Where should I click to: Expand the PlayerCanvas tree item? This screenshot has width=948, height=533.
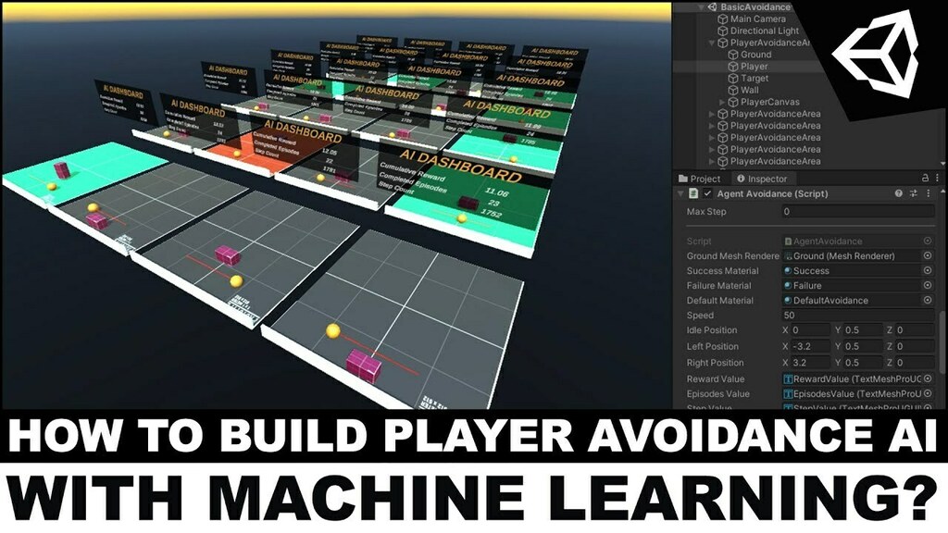coord(721,103)
